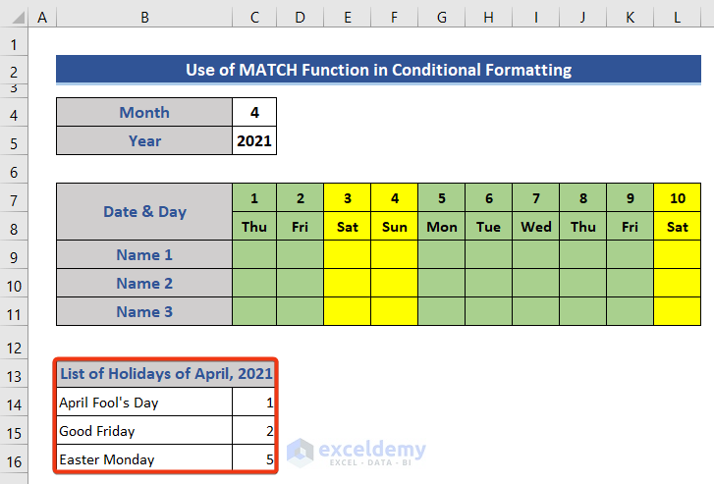Viewport: 714px width, 484px height.
Task: Click the Exceldemy watermark logo
Action: (357, 452)
